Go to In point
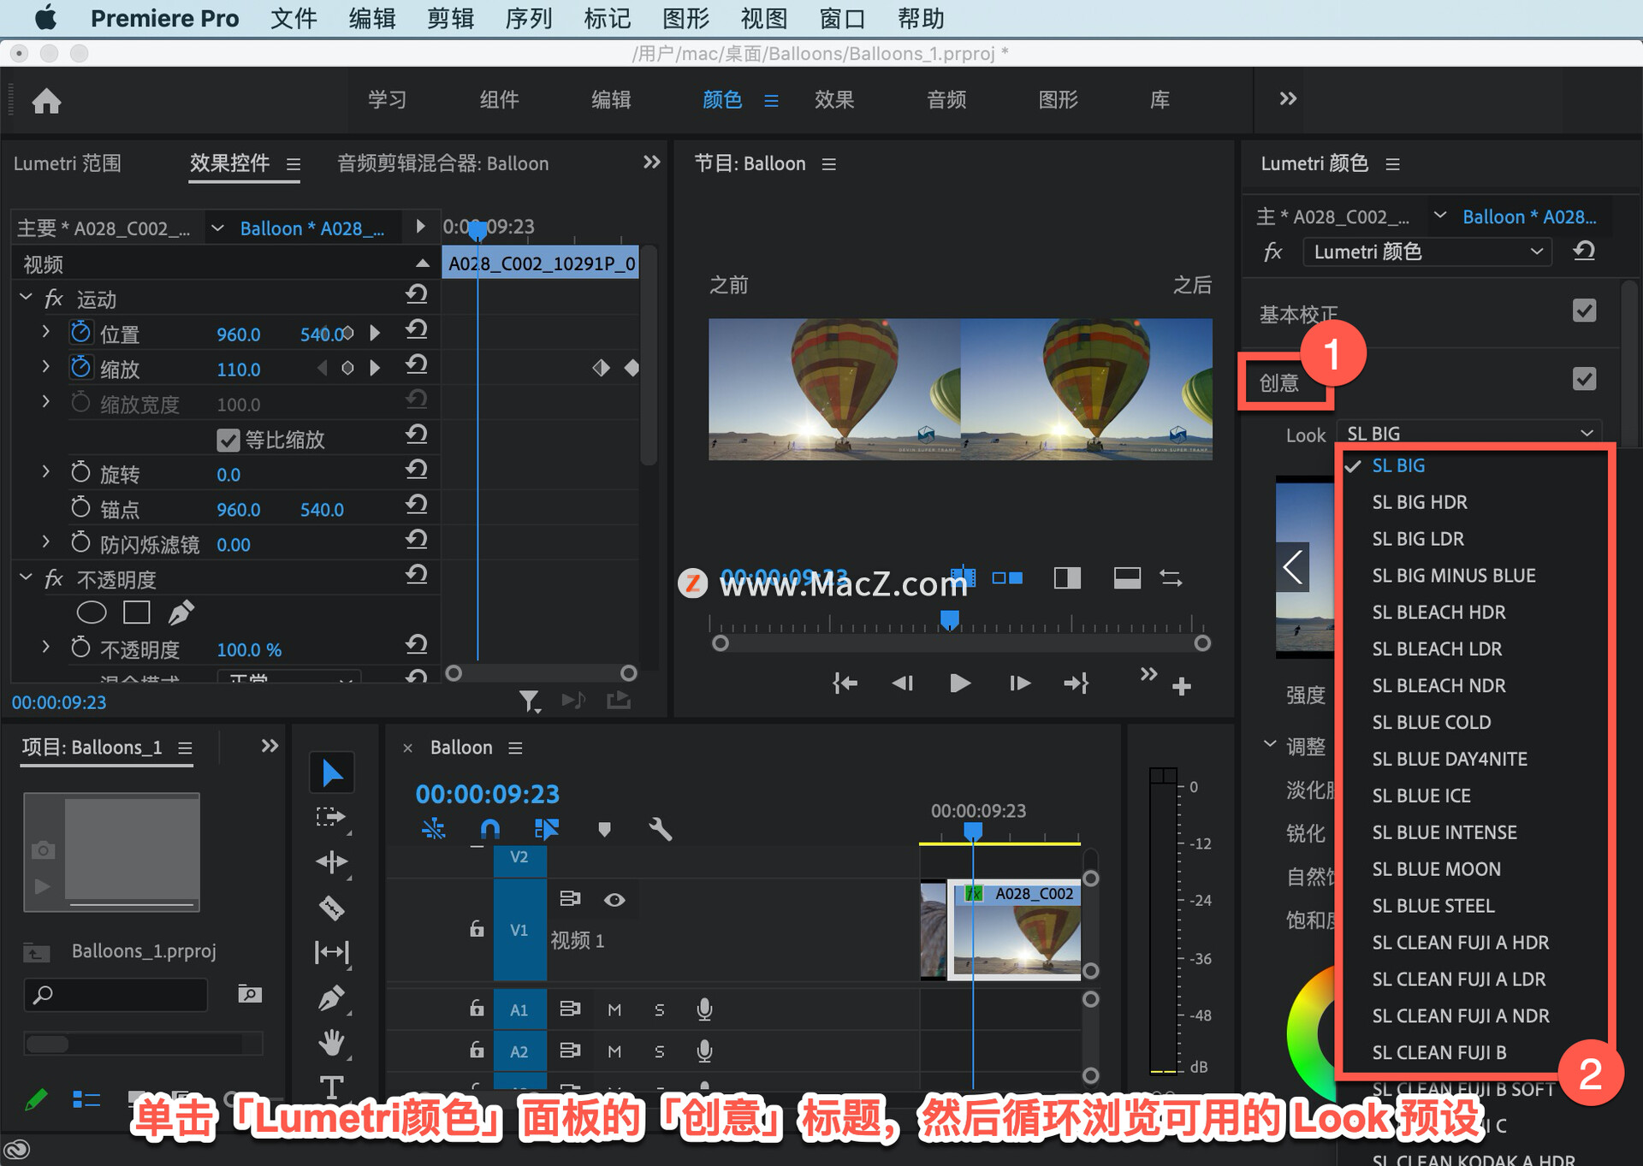 click(845, 683)
